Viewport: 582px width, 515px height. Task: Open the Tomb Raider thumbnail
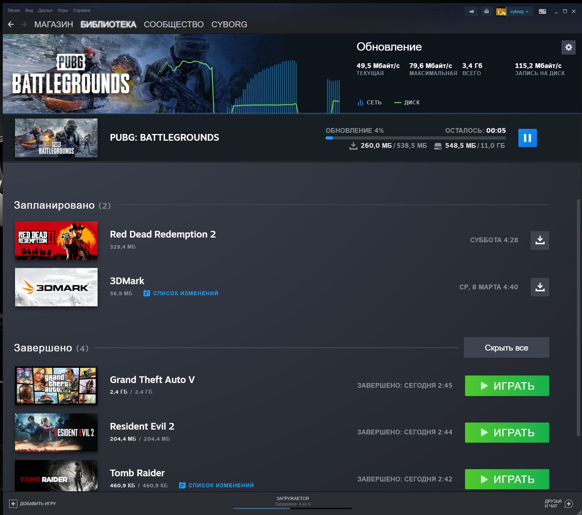pos(56,476)
